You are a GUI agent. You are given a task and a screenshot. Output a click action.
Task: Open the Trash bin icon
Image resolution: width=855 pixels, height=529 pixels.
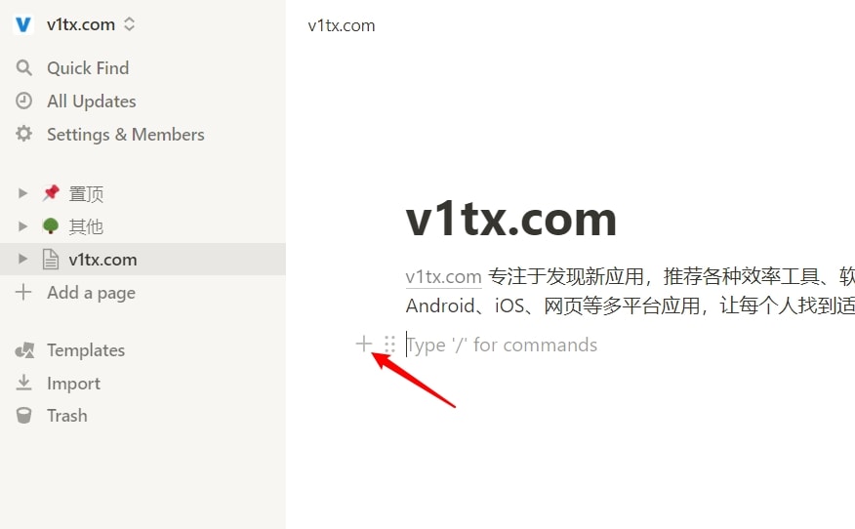tap(23, 416)
